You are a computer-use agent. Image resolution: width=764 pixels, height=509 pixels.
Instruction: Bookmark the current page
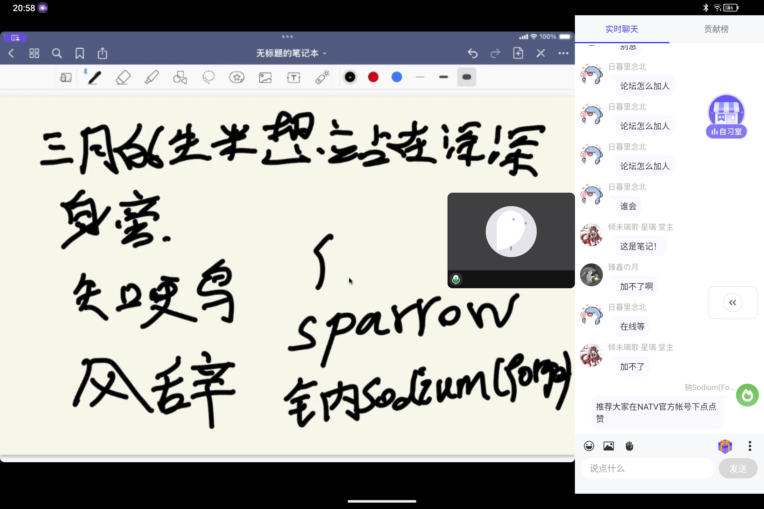coord(80,53)
